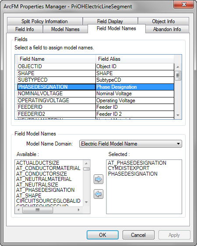Click the Field Name column header
The image size is (197, 246).
click(x=56, y=59)
